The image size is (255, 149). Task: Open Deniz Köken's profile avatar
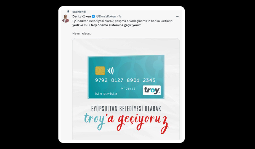point(66,19)
